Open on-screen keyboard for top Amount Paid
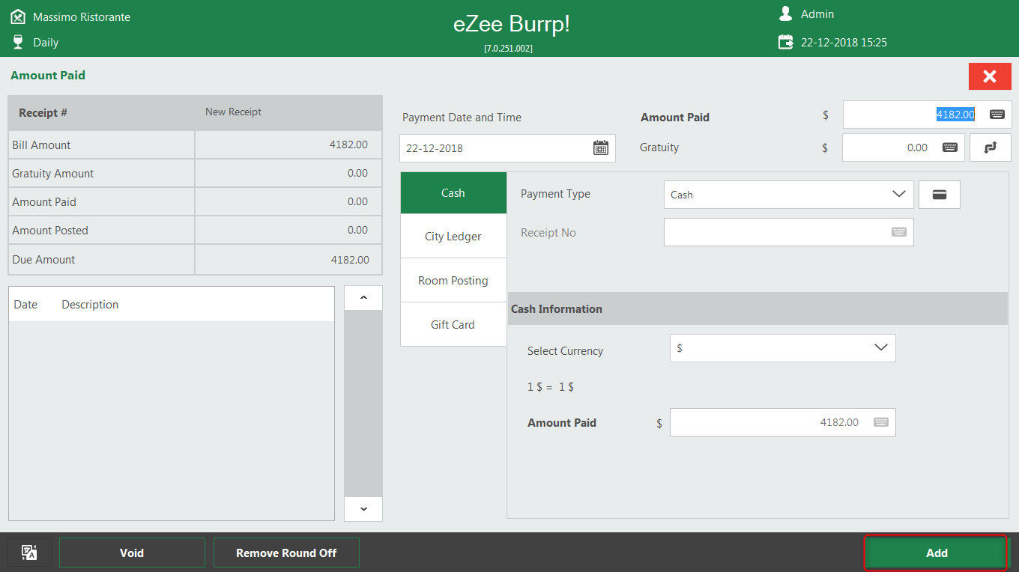Screen dimensions: 1019x572 click(997, 115)
